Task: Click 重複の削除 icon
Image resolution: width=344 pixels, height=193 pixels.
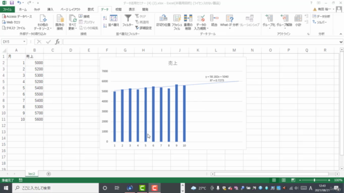Action: [x=188, y=23]
